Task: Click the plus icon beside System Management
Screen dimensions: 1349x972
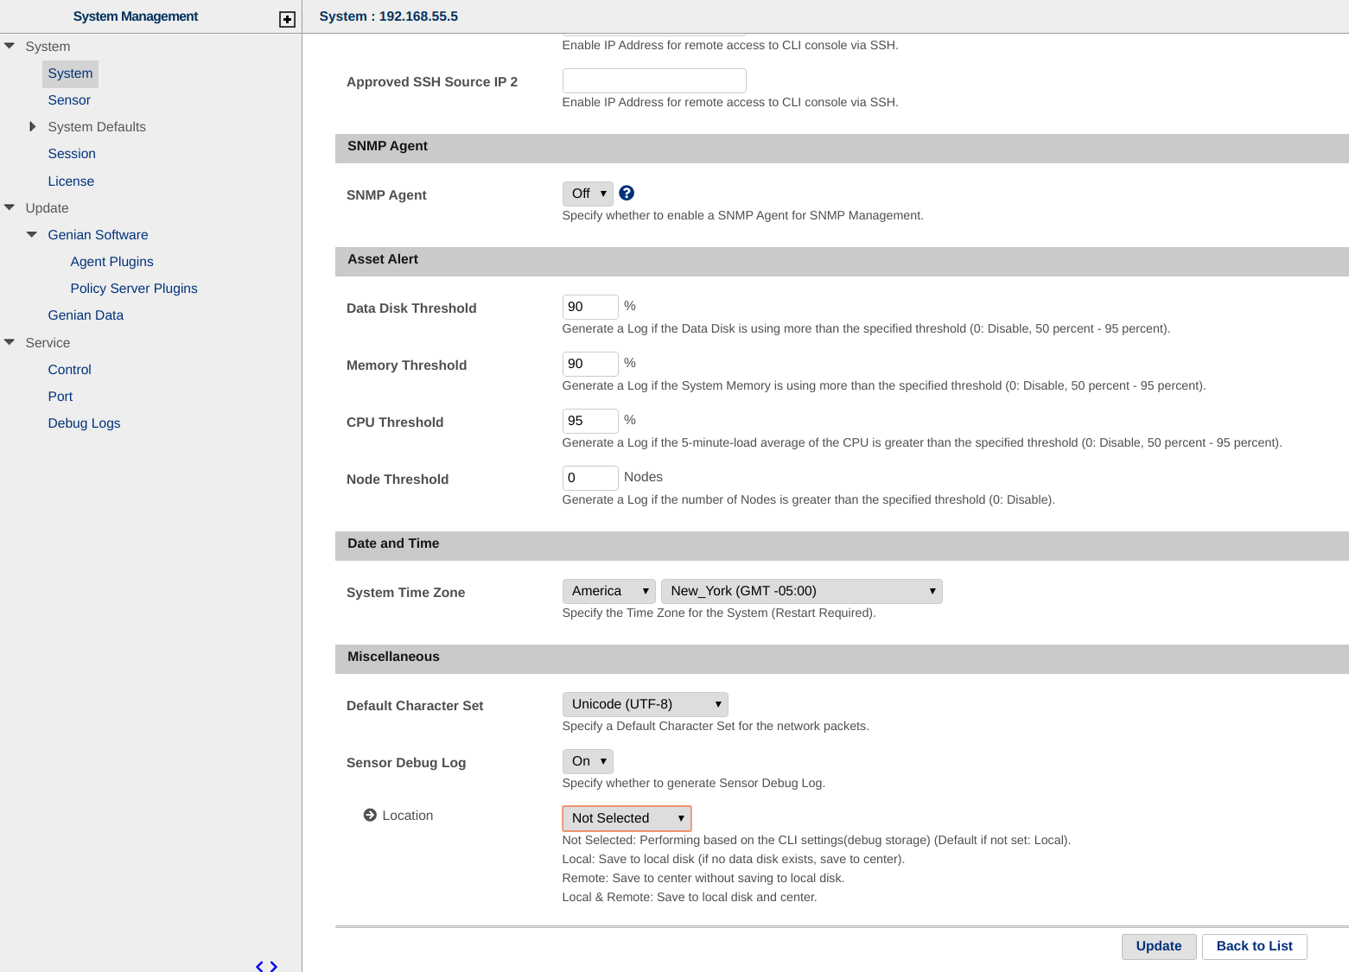Action: click(287, 19)
